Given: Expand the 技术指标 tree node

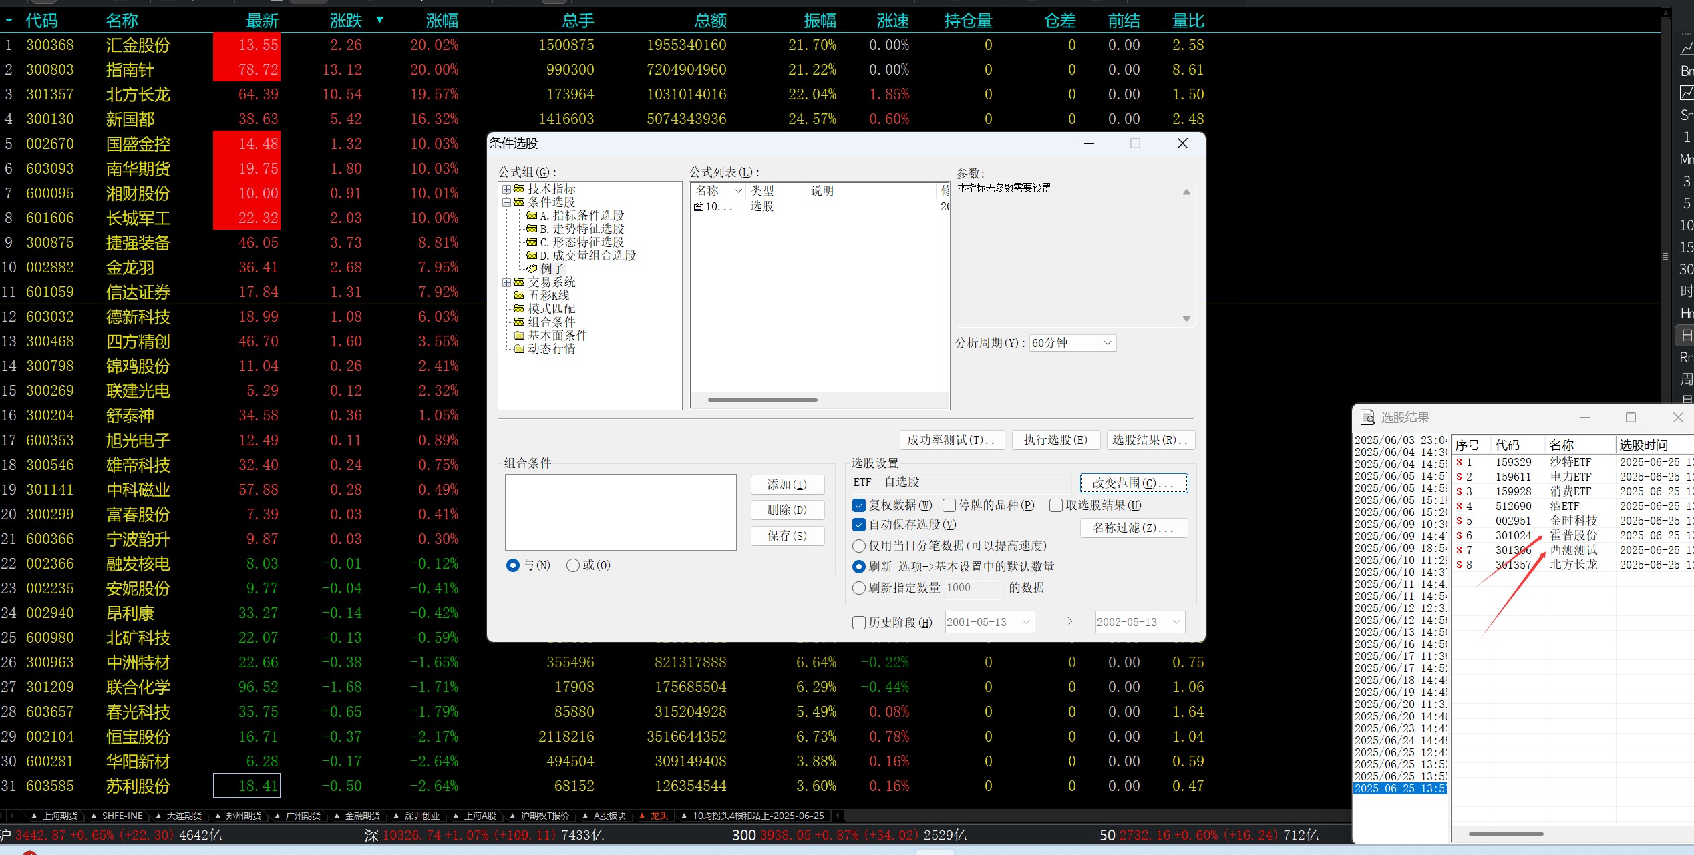Looking at the screenshot, I should coord(506,190).
